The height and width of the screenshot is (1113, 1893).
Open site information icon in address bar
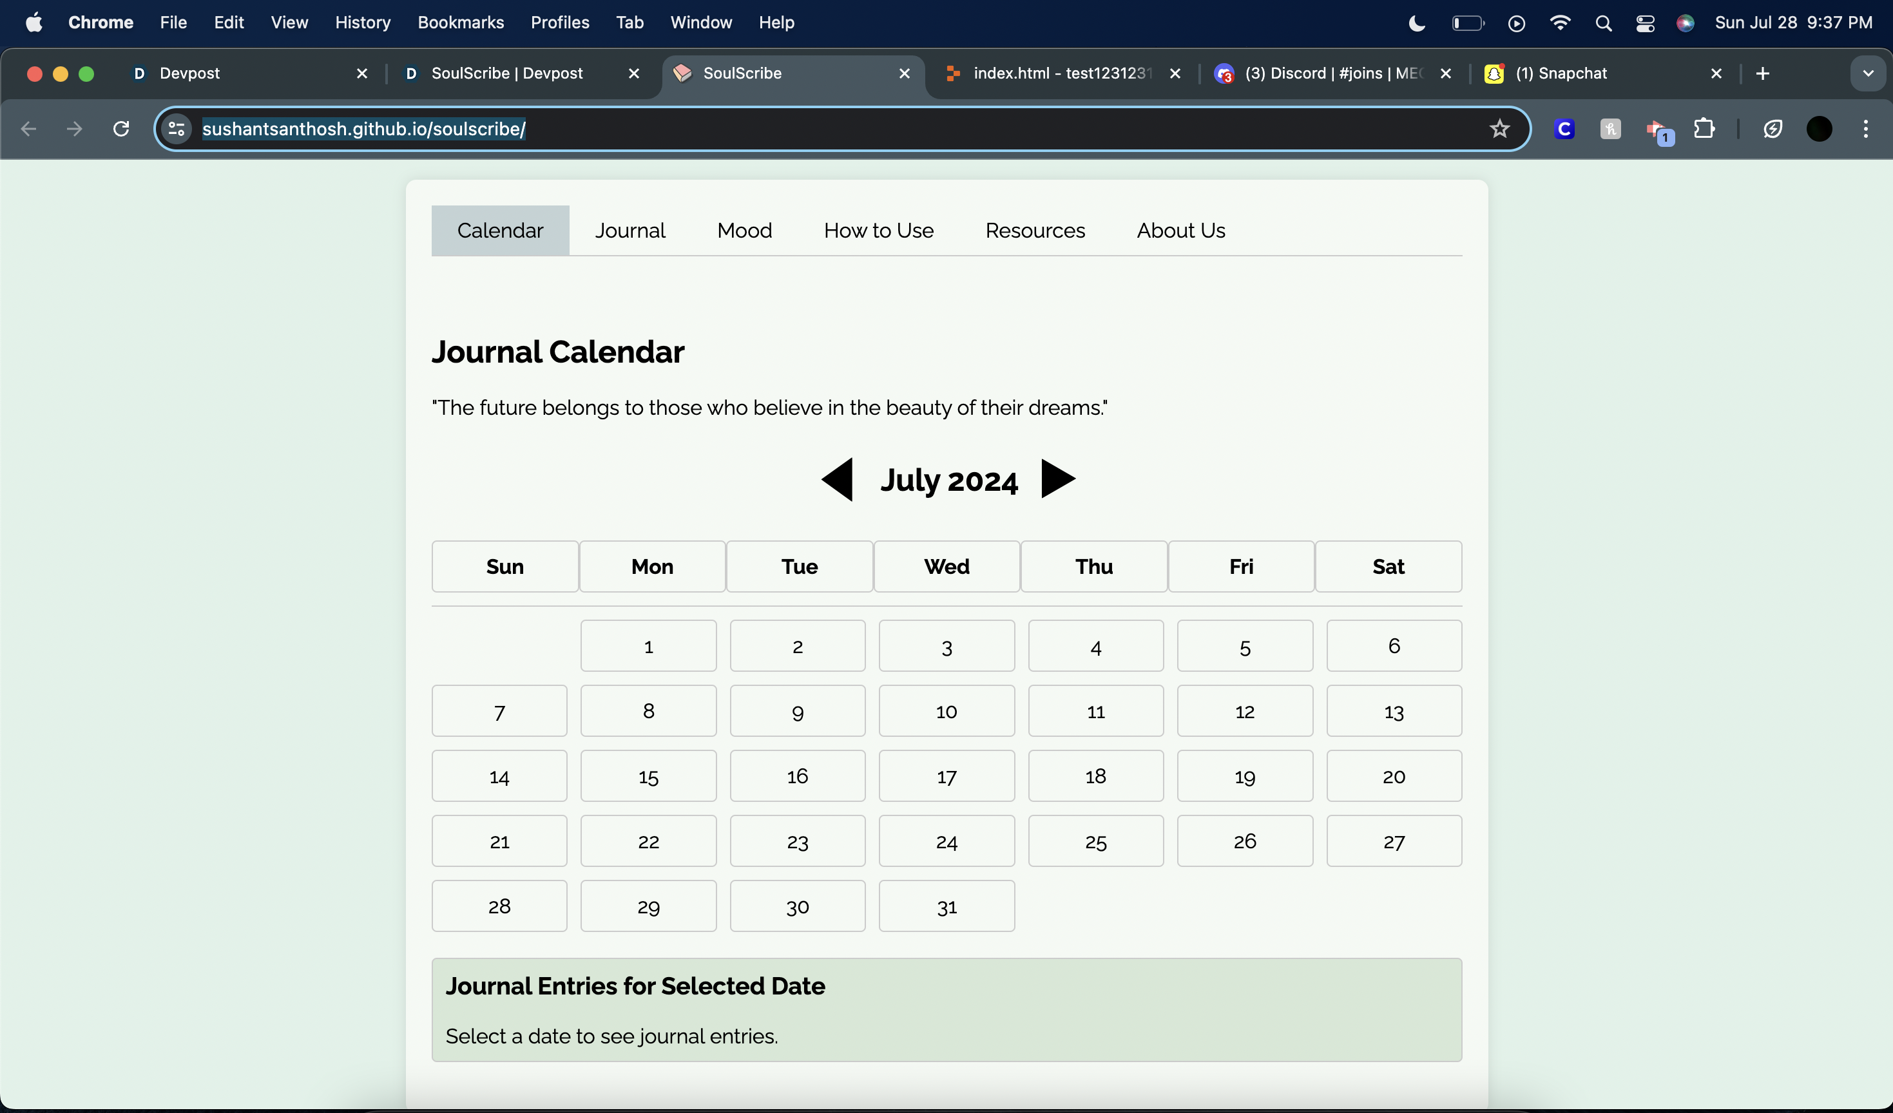coord(177,129)
